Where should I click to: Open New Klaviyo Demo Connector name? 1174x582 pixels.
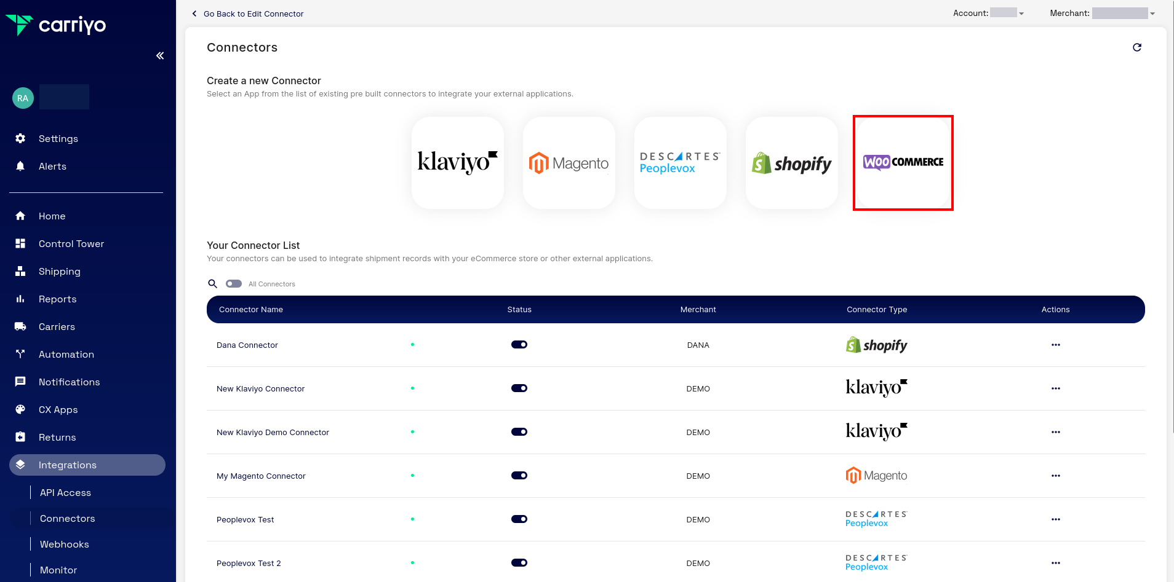(x=273, y=432)
